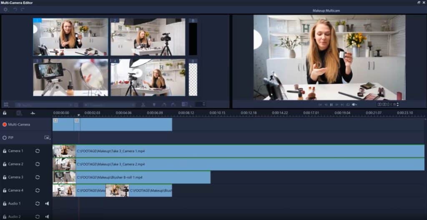Step to next frame in preview
The image size is (427, 220).
point(337,105)
